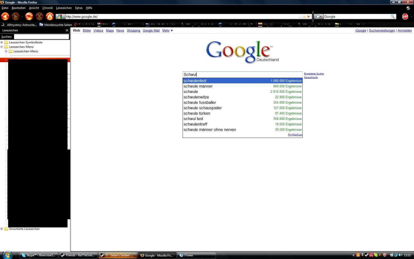Open the Bilder link on Google
Viewport: 414px width, 259px height.
pyautogui.click(x=87, y=31)
